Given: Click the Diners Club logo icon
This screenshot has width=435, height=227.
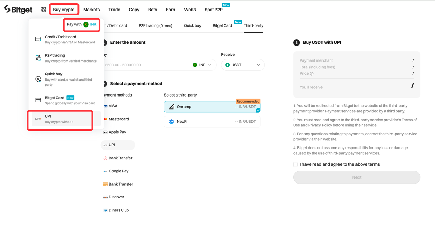Looking at the screenshot, I should (x=106, y=210).
